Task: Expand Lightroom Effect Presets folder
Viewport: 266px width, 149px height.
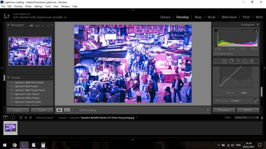Action: (x=12, y=98)
